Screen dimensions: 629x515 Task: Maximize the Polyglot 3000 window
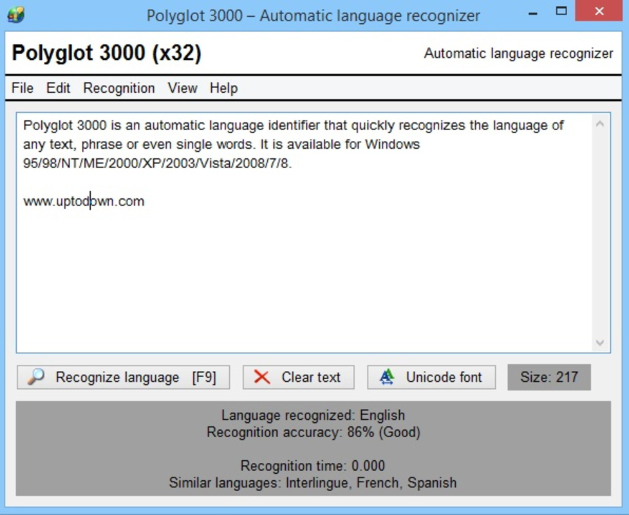561,11
